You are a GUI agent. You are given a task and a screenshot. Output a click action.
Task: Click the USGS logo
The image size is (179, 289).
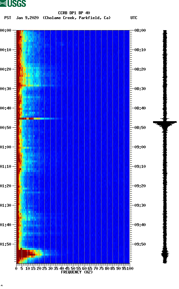(13, 3)
